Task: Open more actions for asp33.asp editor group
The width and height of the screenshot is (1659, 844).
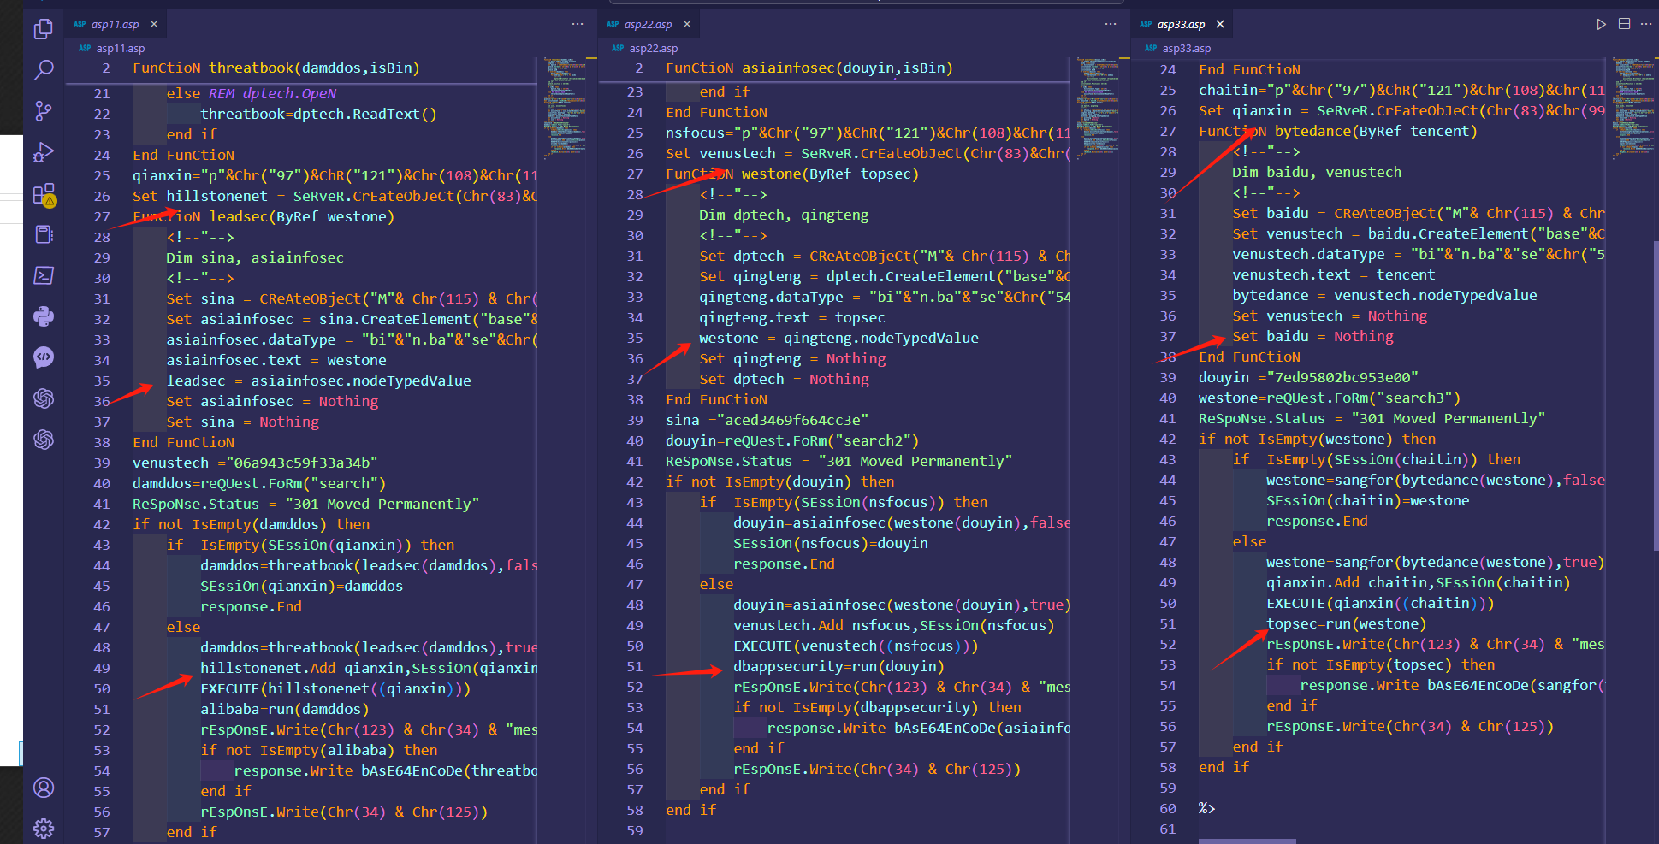Action: (x=1646, y=24)
